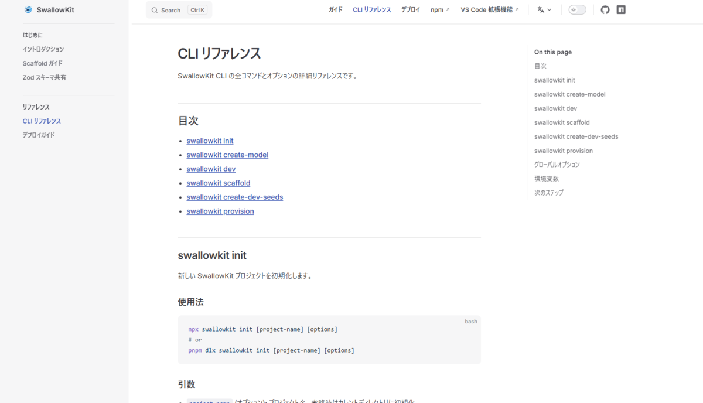Click the swallowkit provision contents link

tap(220, 211)
